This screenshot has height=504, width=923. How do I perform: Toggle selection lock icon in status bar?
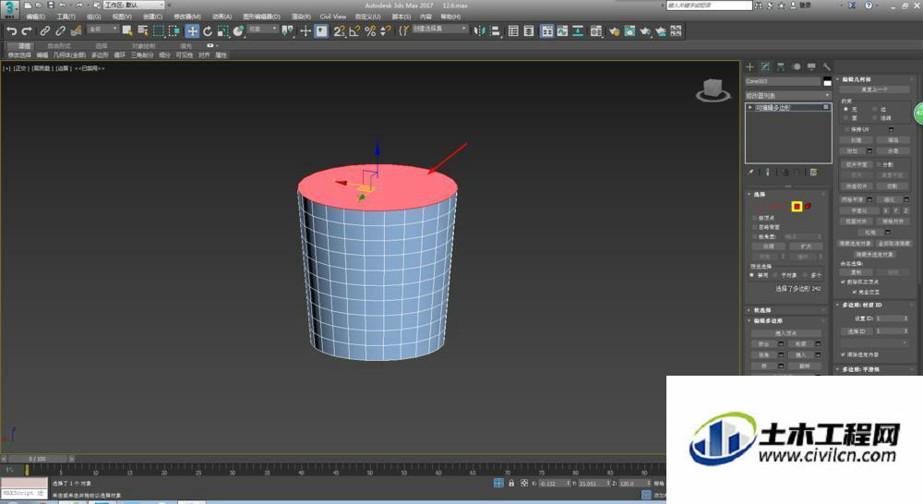[511, 483]
